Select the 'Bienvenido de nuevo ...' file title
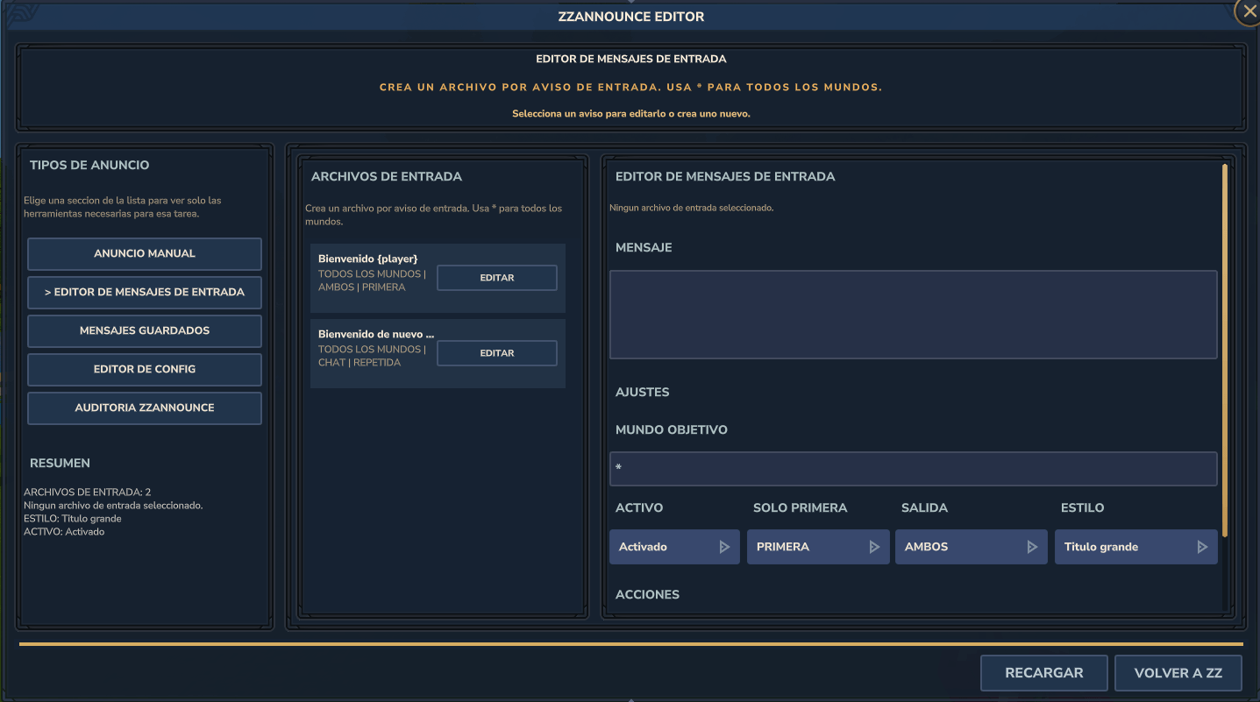 click(376, 335)
